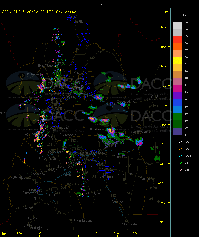Select the green VBCU arrow icon
Viewport: 199px width, 237px height.
(x=178, y=163)
